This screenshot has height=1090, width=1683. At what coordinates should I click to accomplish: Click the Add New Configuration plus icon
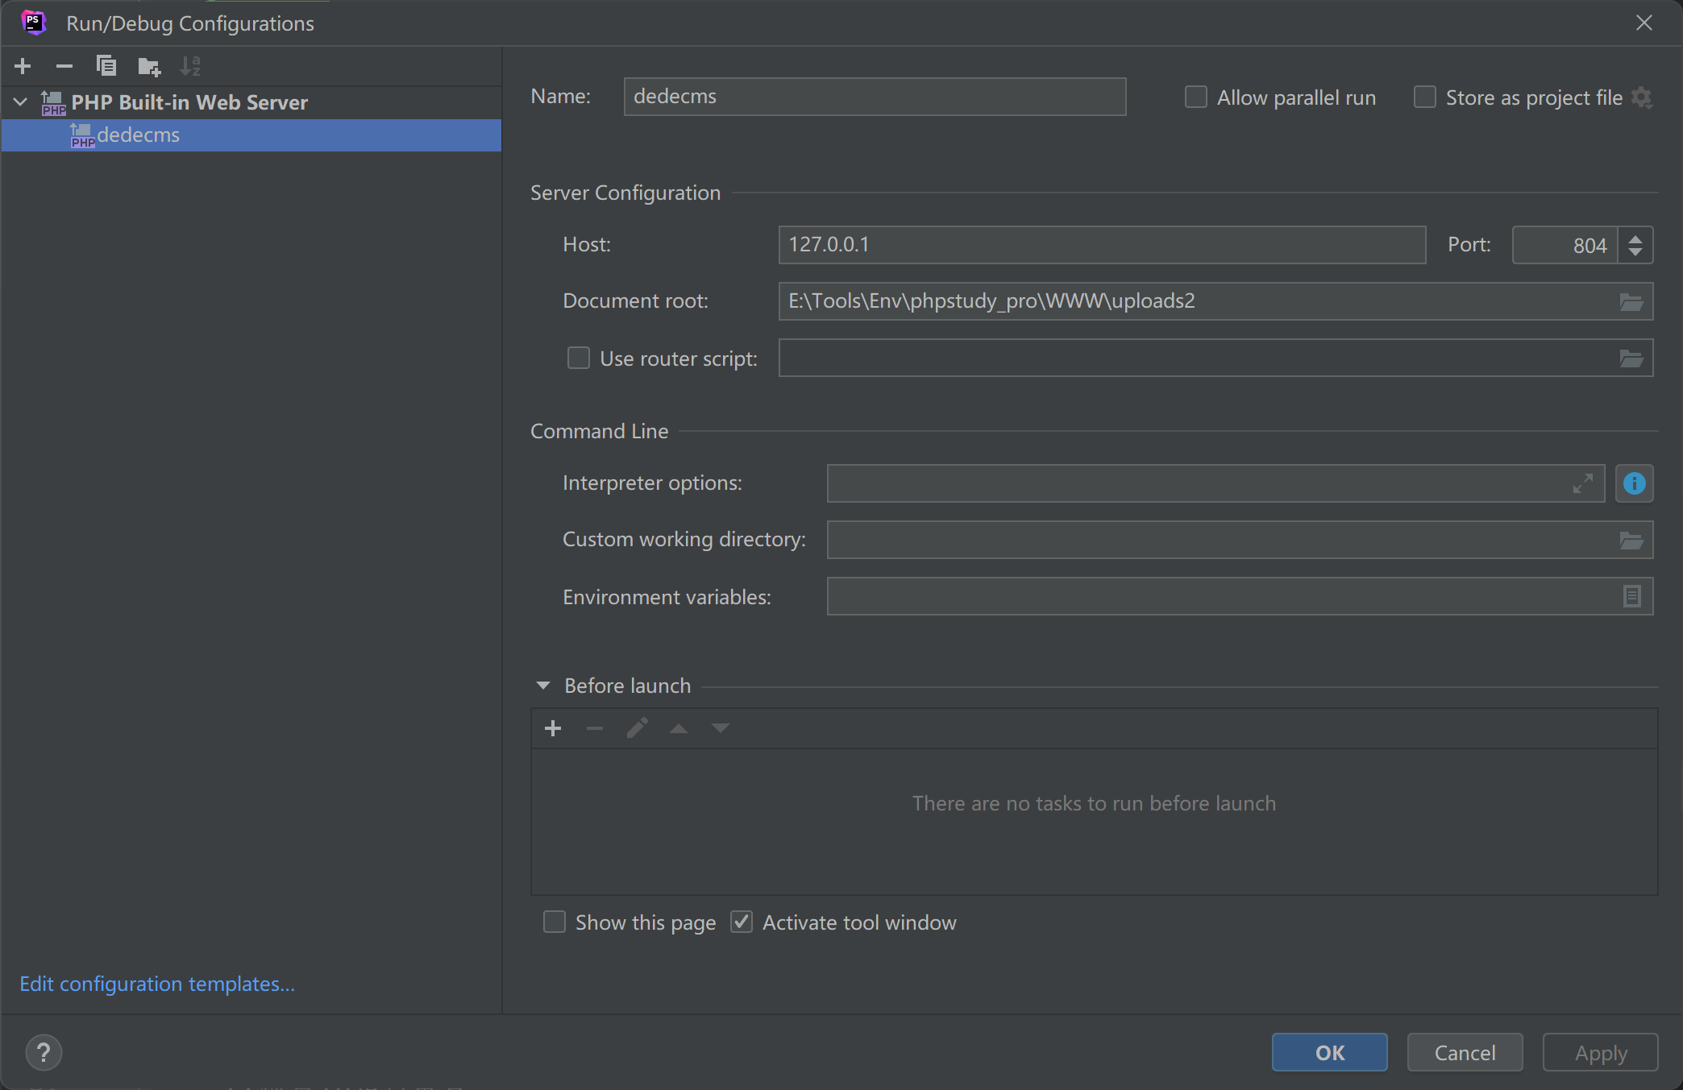pyautogui.click(x=23, y=66)
